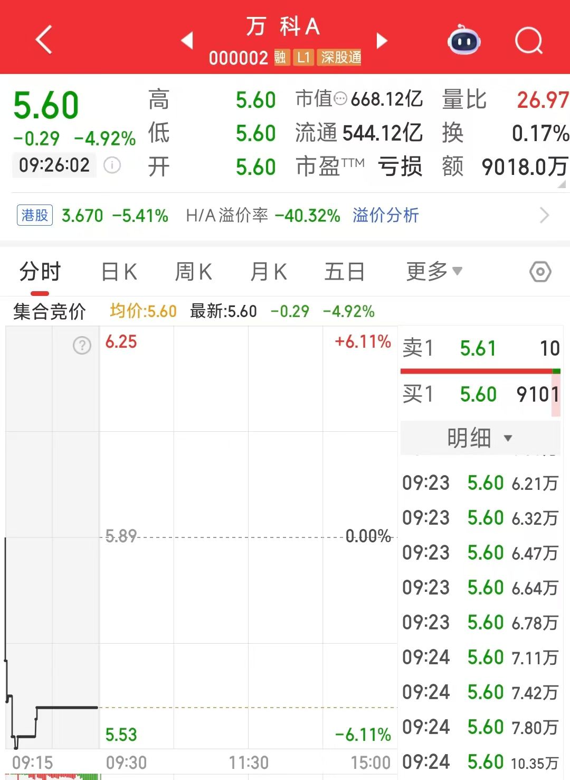The width and height of the screenshot is (570, 780).
Task: Tap the market cap 市值 toggle icon
Action: [341, 99]
